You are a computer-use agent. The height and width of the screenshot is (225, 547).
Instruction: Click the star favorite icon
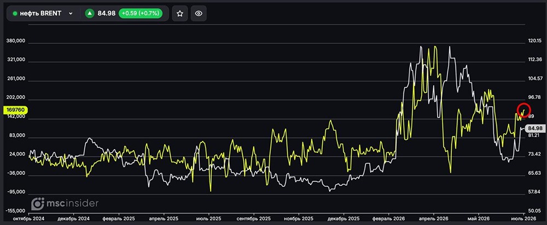click(179, 14)
